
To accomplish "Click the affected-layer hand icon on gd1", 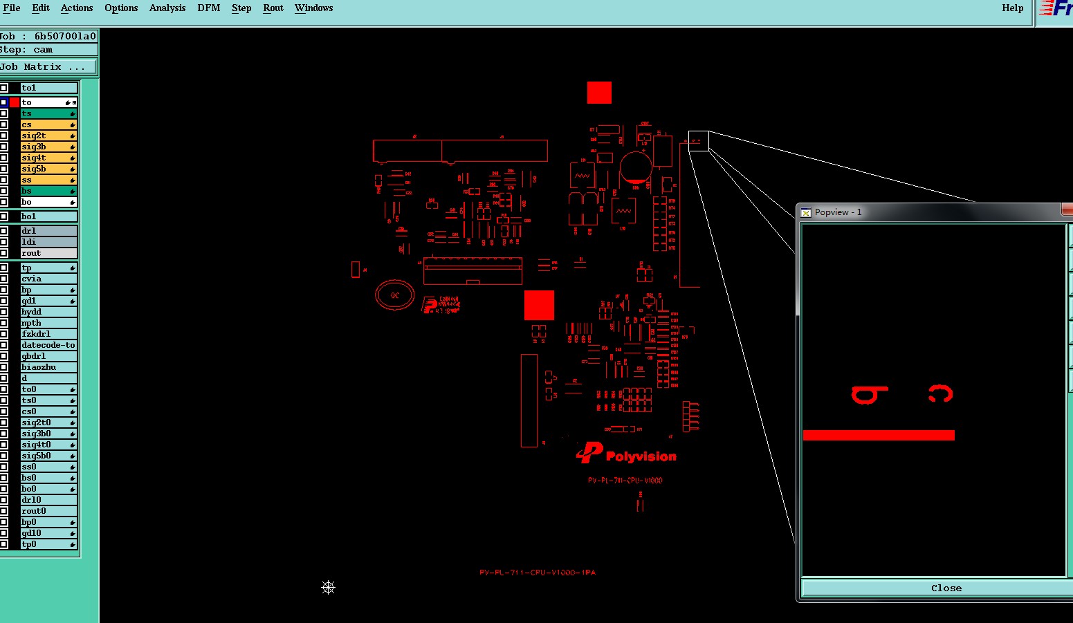I will coord(72,301).
